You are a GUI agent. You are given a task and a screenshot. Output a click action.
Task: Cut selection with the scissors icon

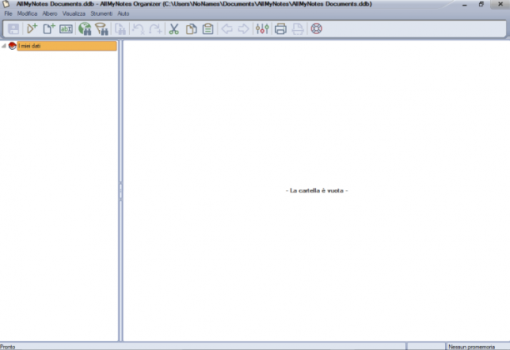[x=174, y=29]
